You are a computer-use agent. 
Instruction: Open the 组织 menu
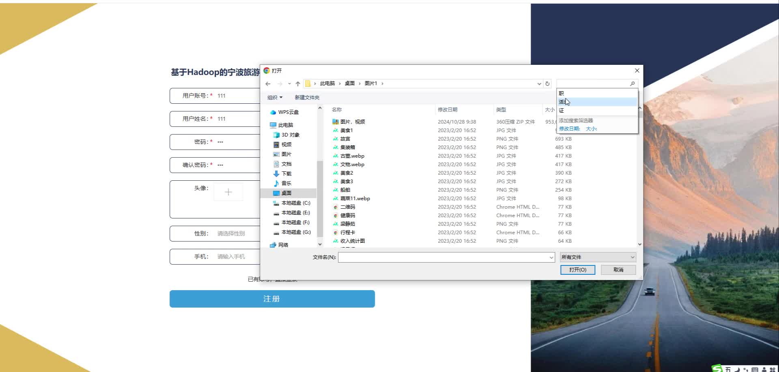click(275, 98)
